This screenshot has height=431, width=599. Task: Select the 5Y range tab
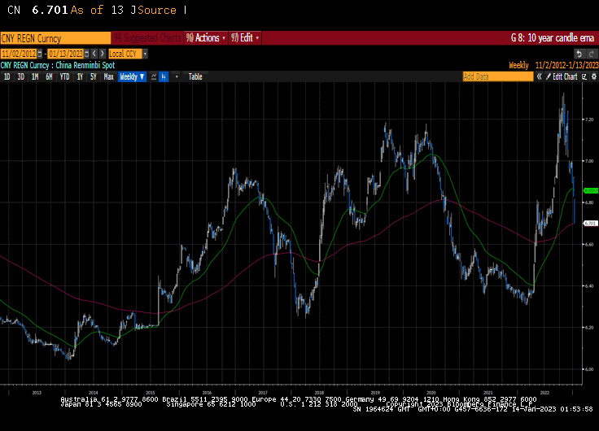[x=94, y=76]
